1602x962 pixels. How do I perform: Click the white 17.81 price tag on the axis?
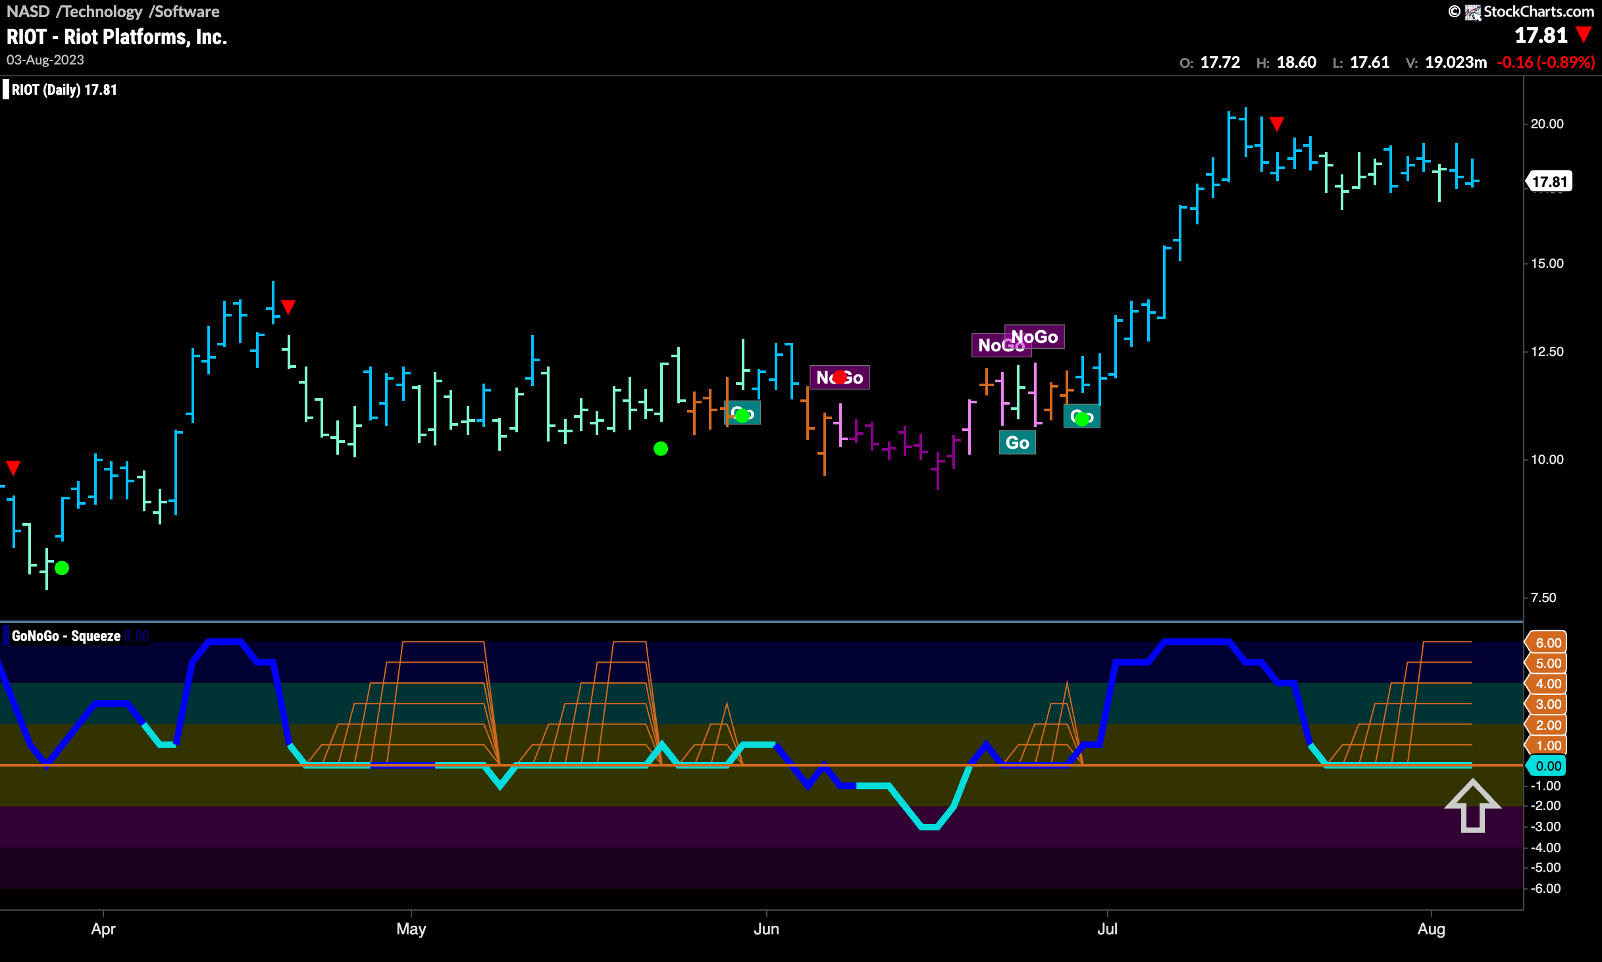click(x=1549, y=182)
